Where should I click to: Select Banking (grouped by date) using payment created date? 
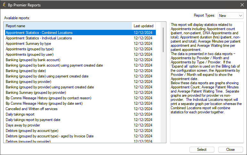coord(80,76)
